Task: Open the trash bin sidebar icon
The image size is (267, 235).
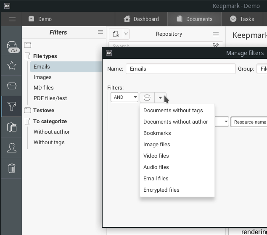Action: (x=12, y=168)
